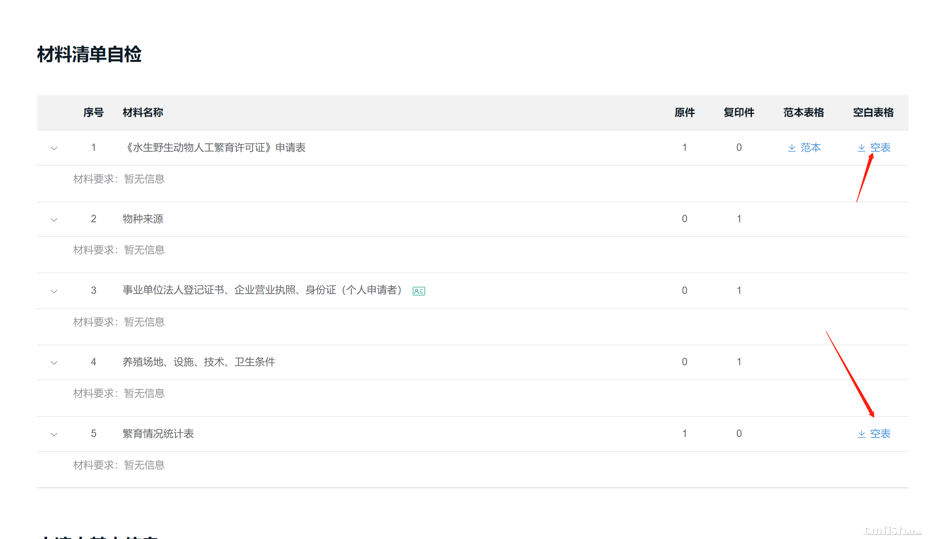
Task: Click the ID card icon in row 3
Action: coord(418,291)
